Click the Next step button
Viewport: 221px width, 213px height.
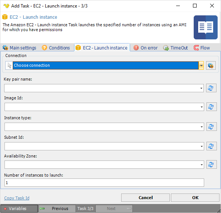click(x=114, y=208)
